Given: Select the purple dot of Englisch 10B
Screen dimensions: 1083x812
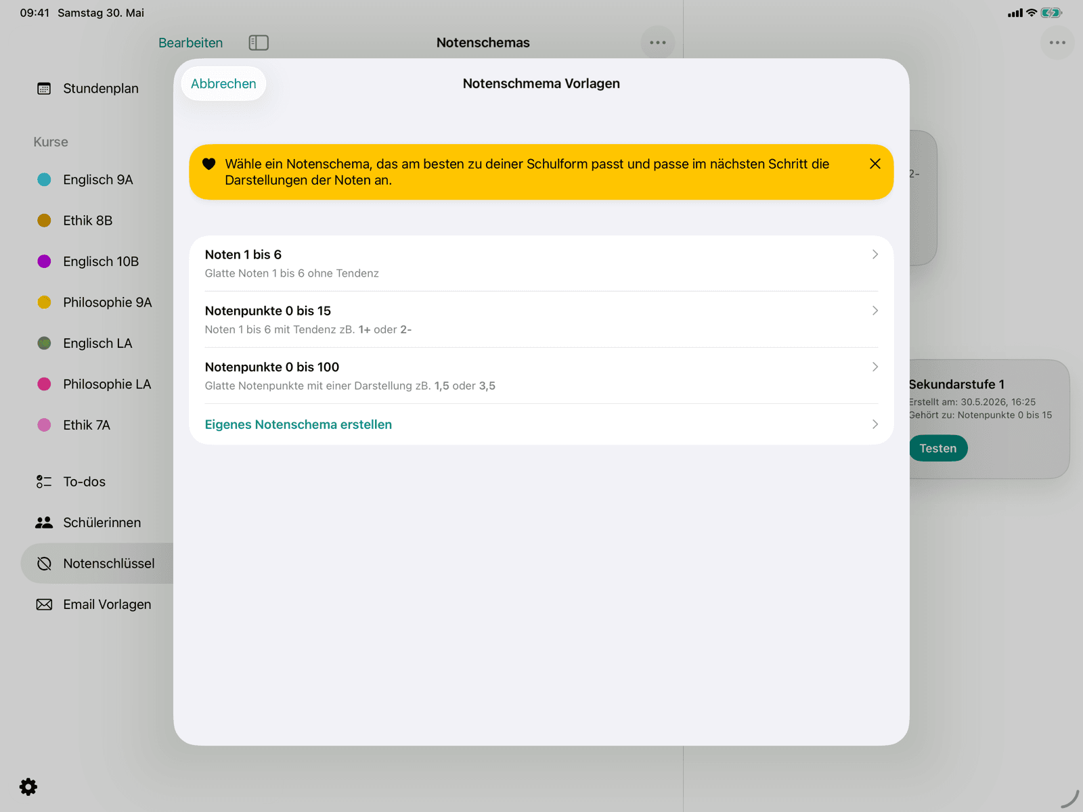Looking at the screenshot, I should (x=44, y=261).
